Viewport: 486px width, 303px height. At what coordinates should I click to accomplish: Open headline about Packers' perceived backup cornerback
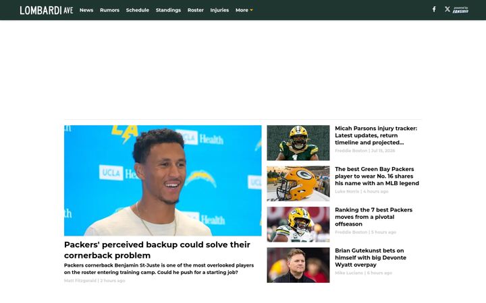tap(157, 250)
